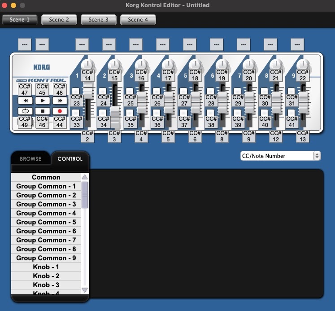
Task: Select 'Group Common - 9' in the list
Action: (46, 258)
